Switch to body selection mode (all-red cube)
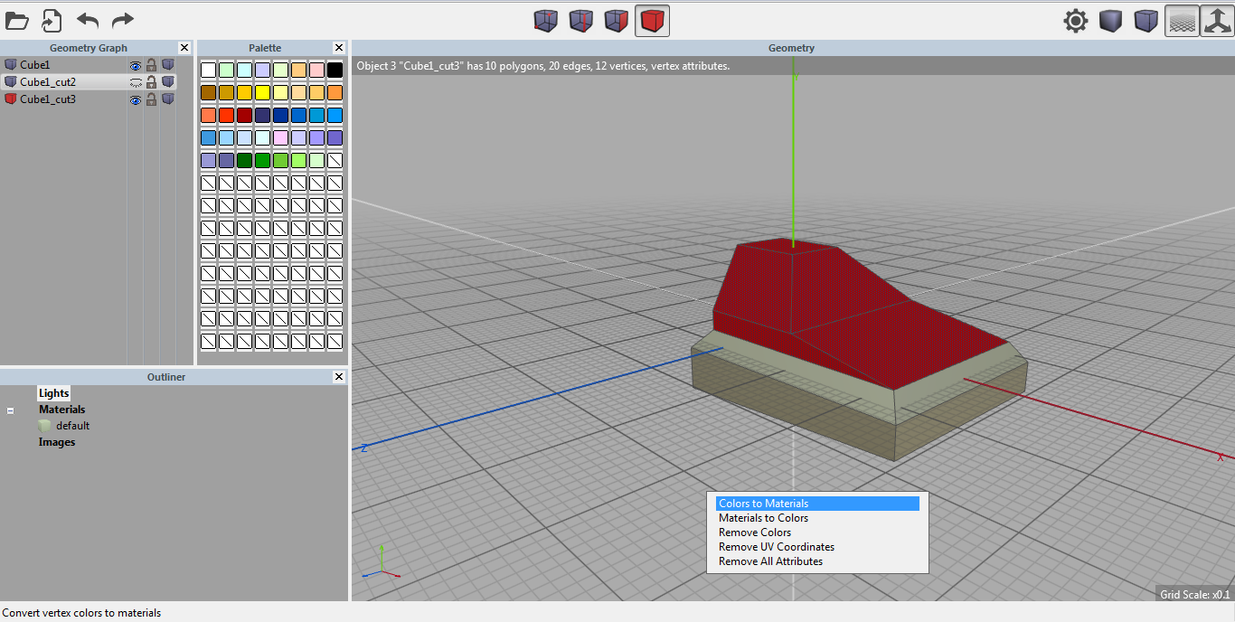This screenshot has width=1235, height=622. click(652, 20)
